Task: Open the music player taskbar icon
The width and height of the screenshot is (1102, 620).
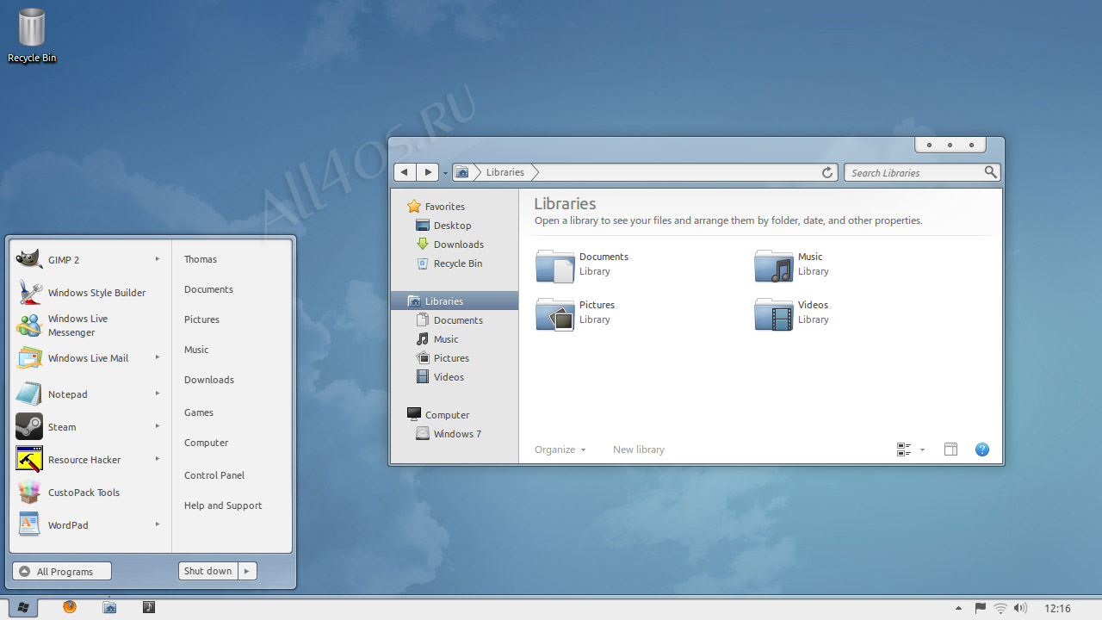Action: tap(149, 607)
